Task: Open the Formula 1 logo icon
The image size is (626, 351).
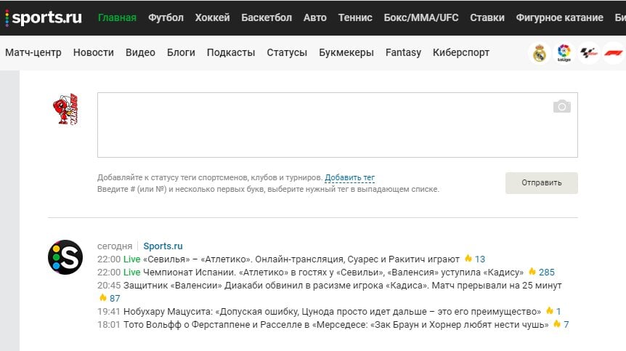Action: point(613,53)
